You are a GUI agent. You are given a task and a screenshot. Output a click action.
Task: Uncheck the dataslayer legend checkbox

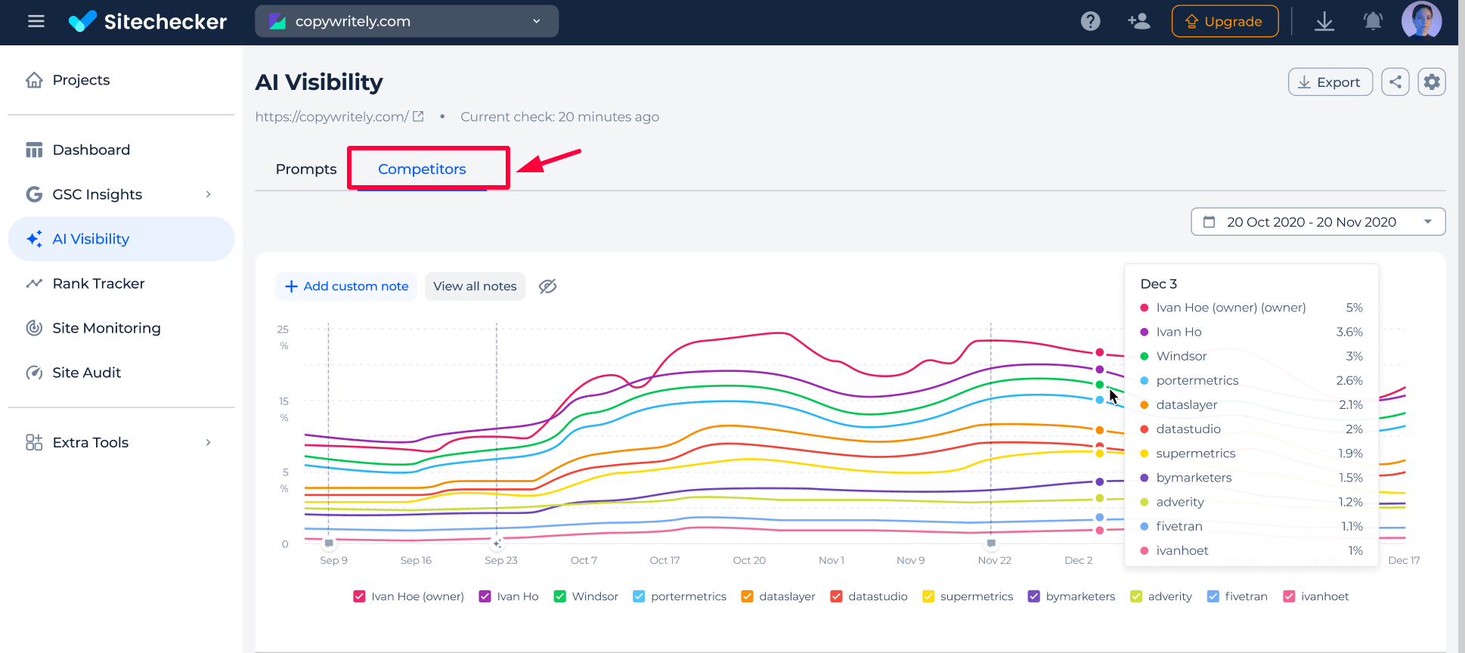(747, 596)
